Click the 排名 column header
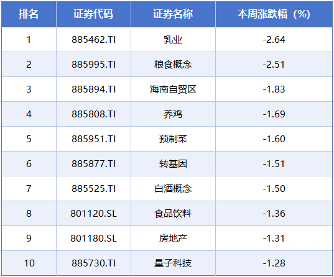Viewport: 334px width, 277px height. [29, 14]
